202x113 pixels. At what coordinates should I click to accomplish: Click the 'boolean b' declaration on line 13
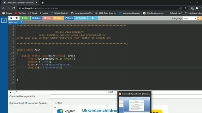click(34, 62)
